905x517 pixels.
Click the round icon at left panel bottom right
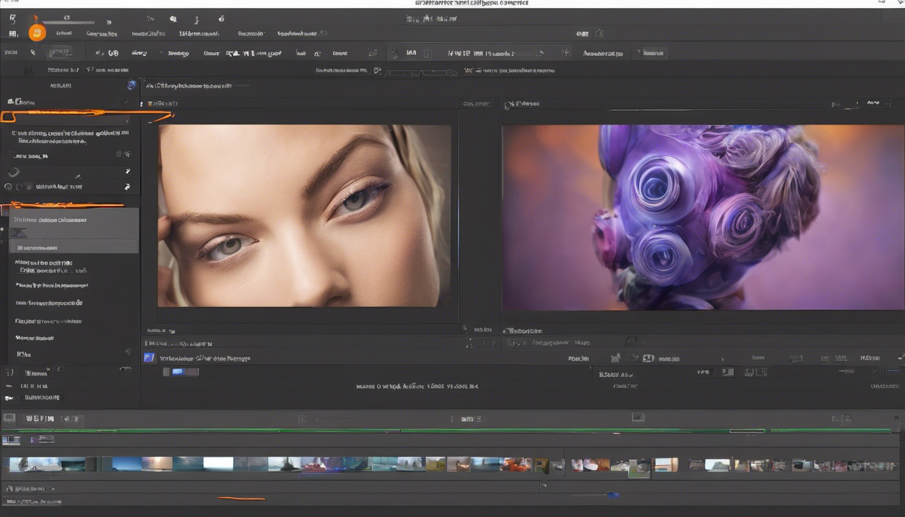click(x=128, y=352)
